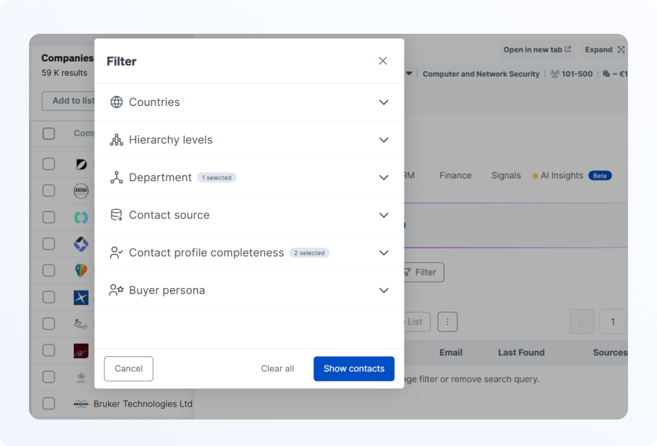Click the previous page arrow
This screenshot has width=657, height=446.
click(582, 322)
